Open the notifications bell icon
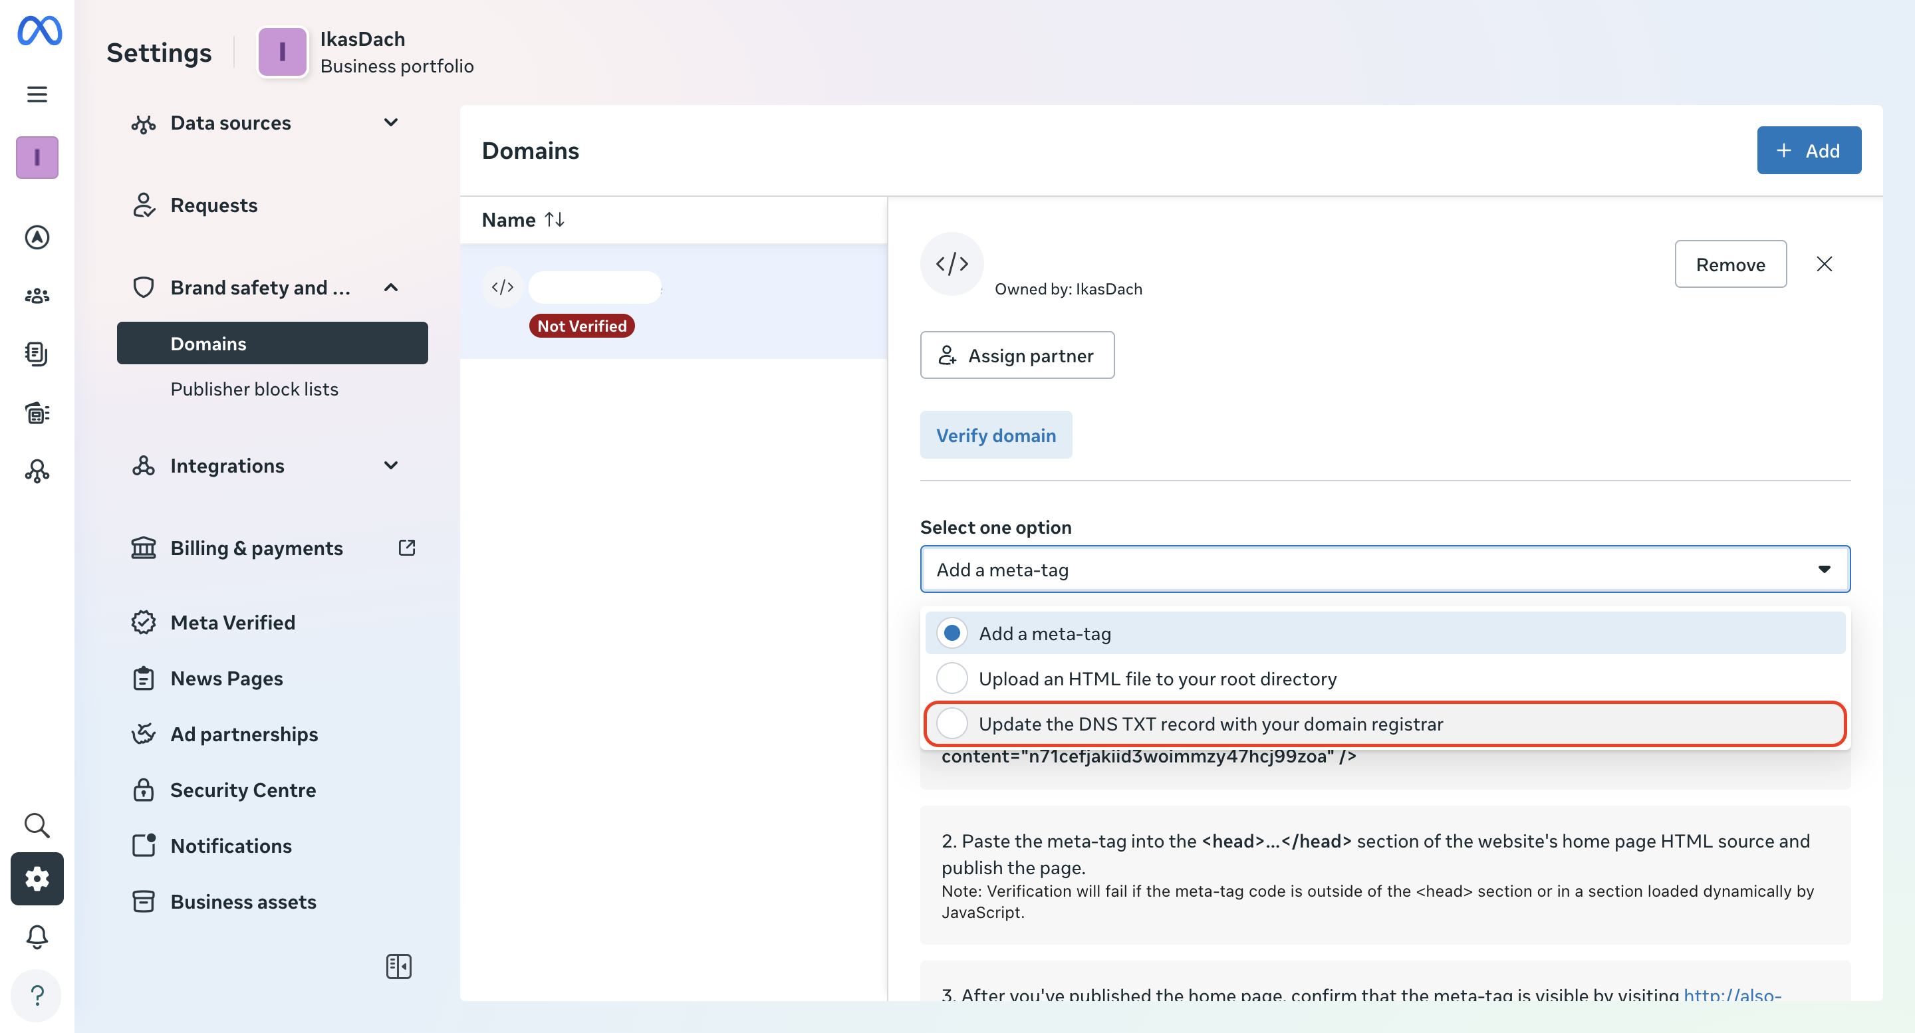The image size is (1915, 1033). pyautogui.click(x=37, y=937)
